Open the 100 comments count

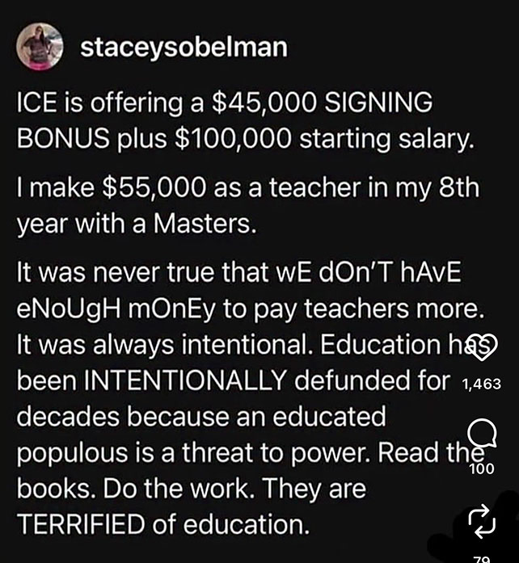coord(482,467)
